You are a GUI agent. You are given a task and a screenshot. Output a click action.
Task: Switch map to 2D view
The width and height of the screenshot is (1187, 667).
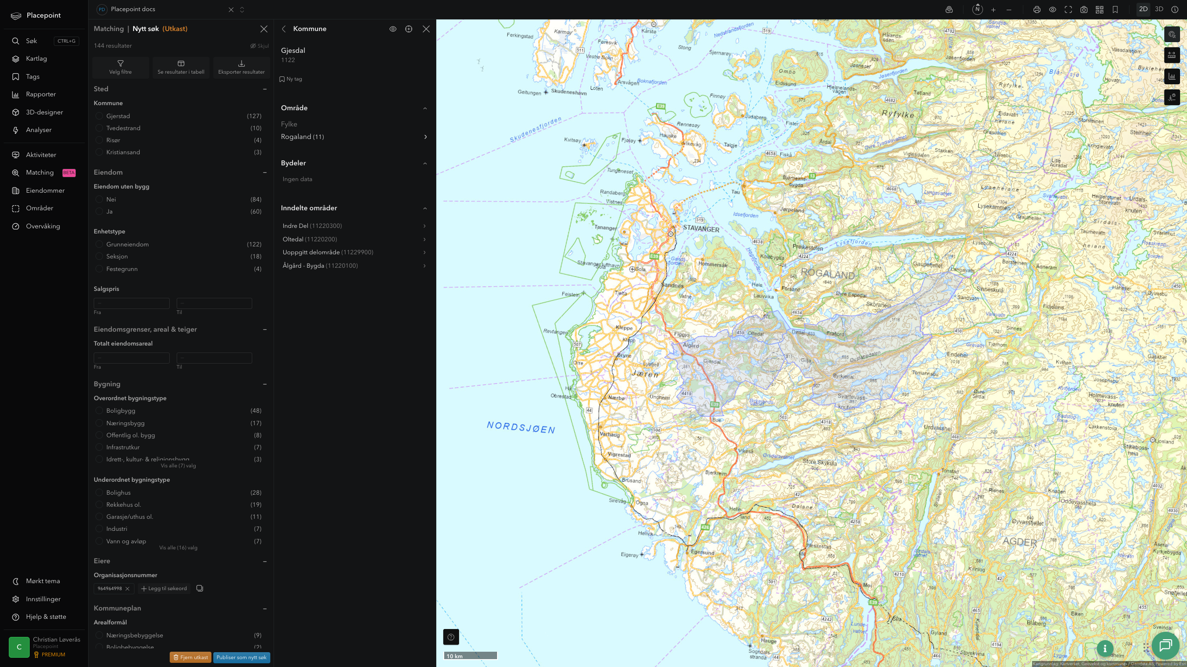coord(1143,9)
